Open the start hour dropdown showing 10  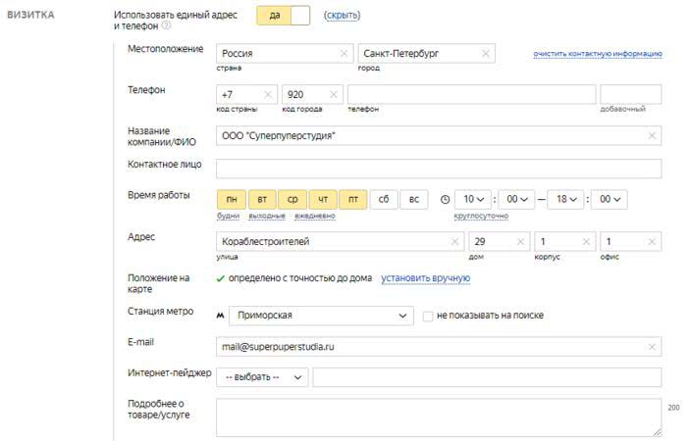coord(475,199)
